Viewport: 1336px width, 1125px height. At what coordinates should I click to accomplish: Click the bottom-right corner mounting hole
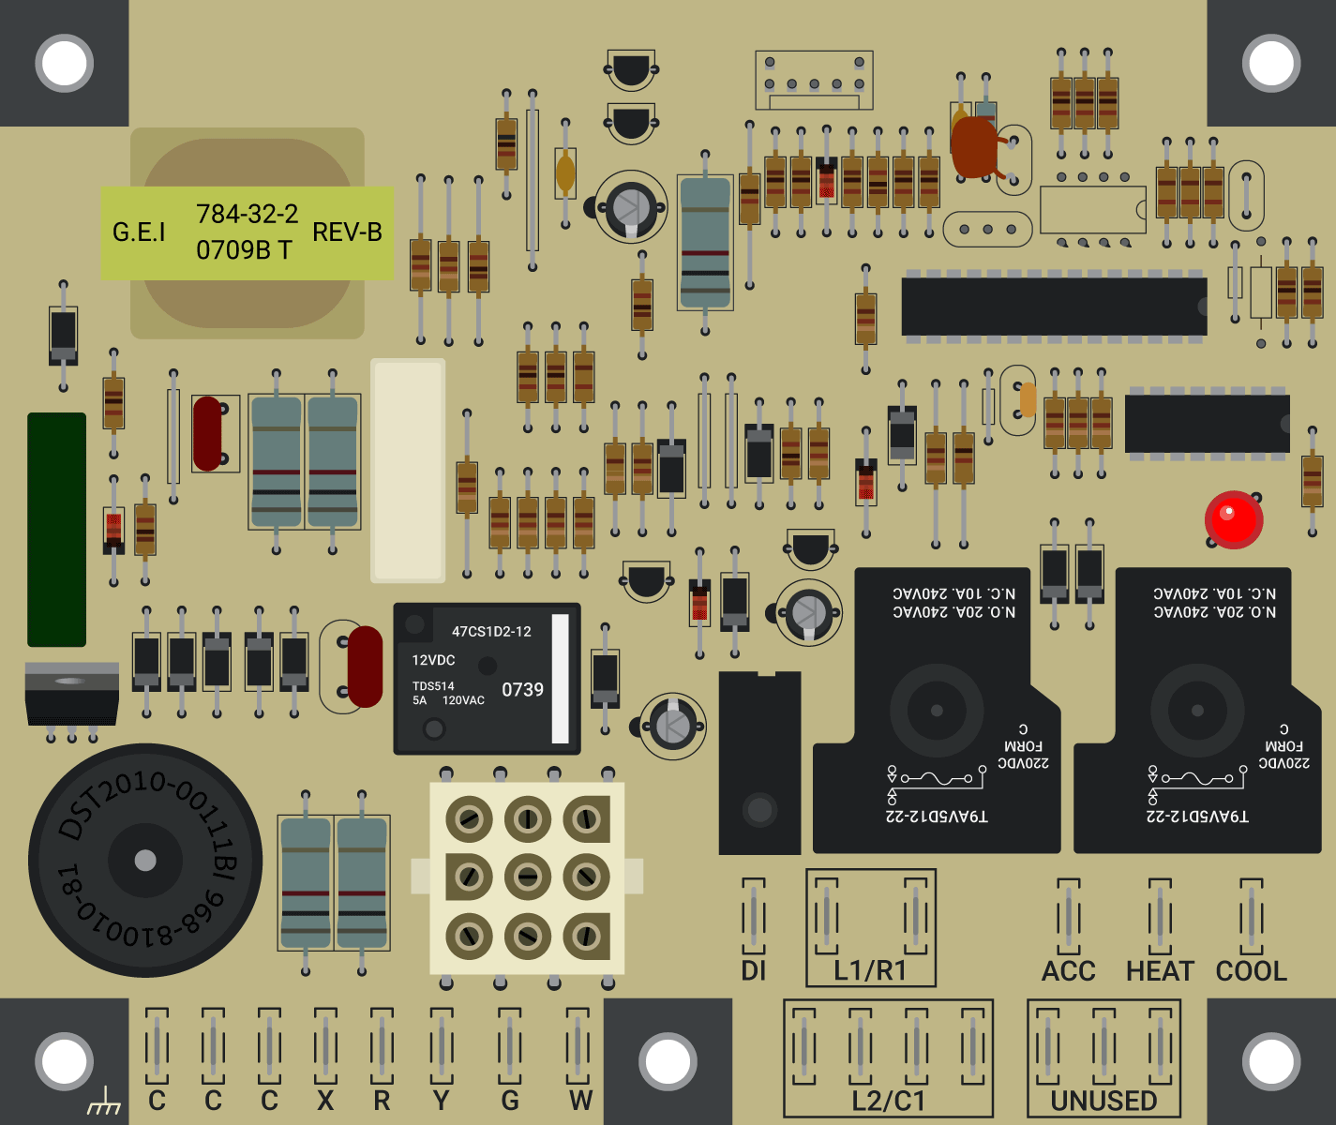[x=1271, y=1061]
